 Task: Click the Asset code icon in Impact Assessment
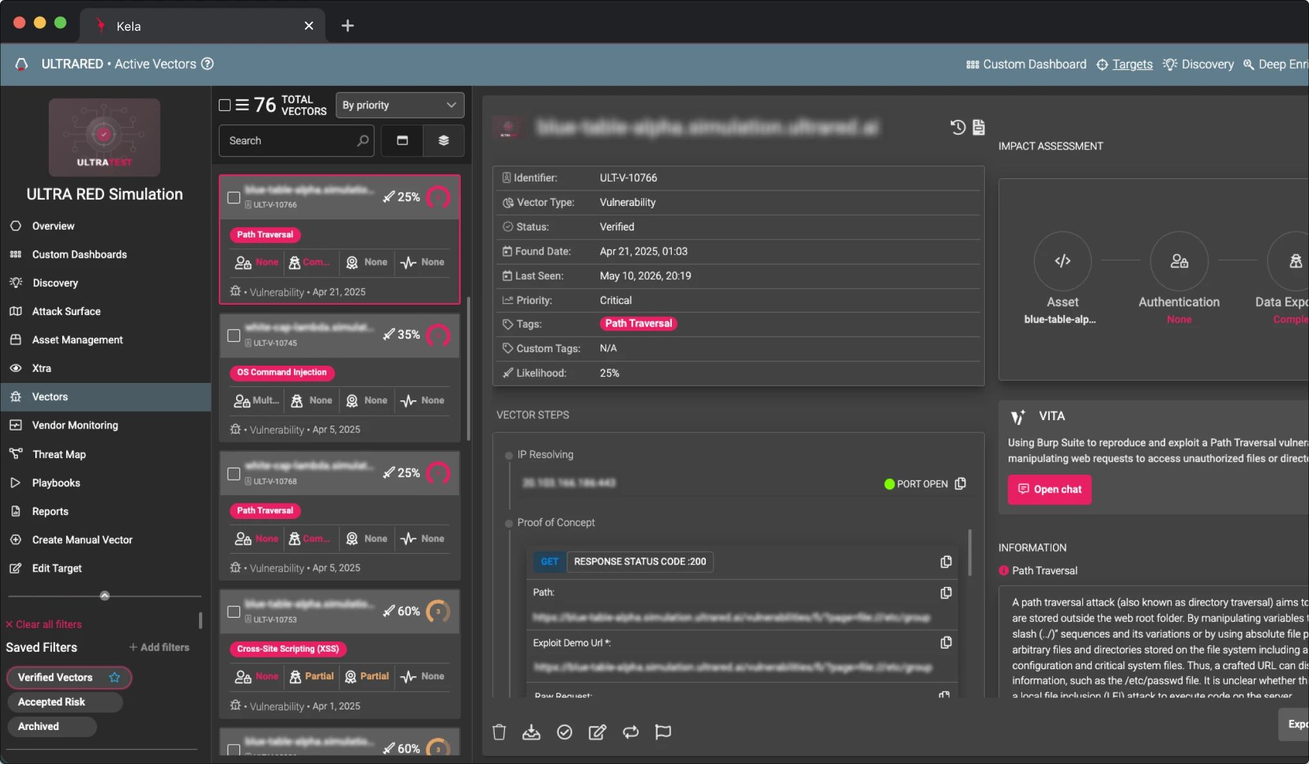tap(1063, 261)
